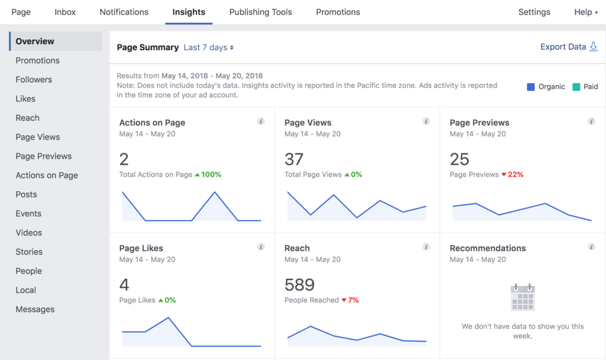Click the info icon beside Page Likes
This screenshot has height=360, width=606.
click(261, 247)
